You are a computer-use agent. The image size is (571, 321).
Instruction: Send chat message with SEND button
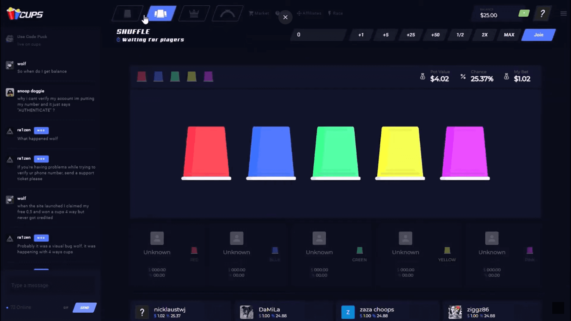(x=85, y=308)
